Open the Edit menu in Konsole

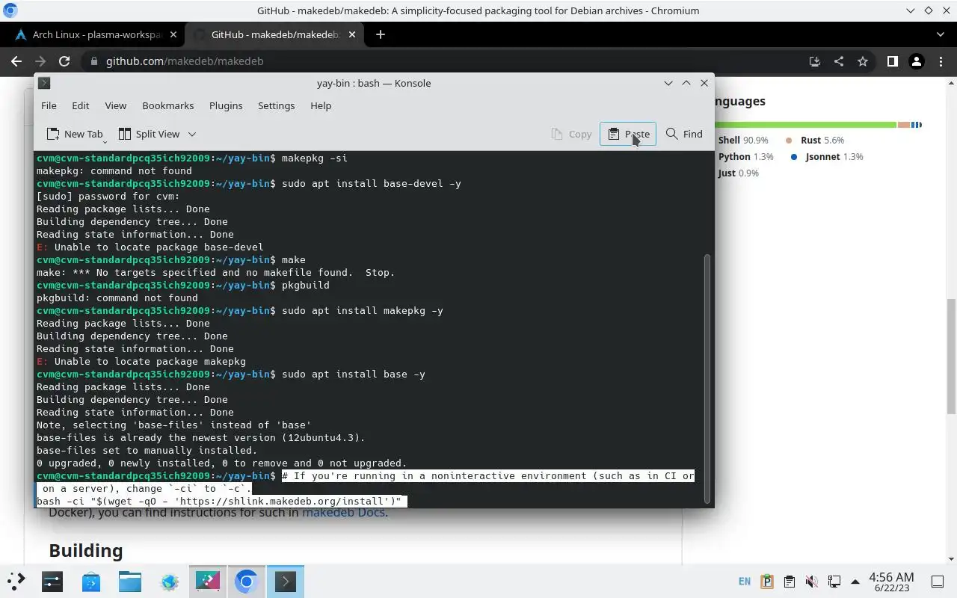click(80, 105)
